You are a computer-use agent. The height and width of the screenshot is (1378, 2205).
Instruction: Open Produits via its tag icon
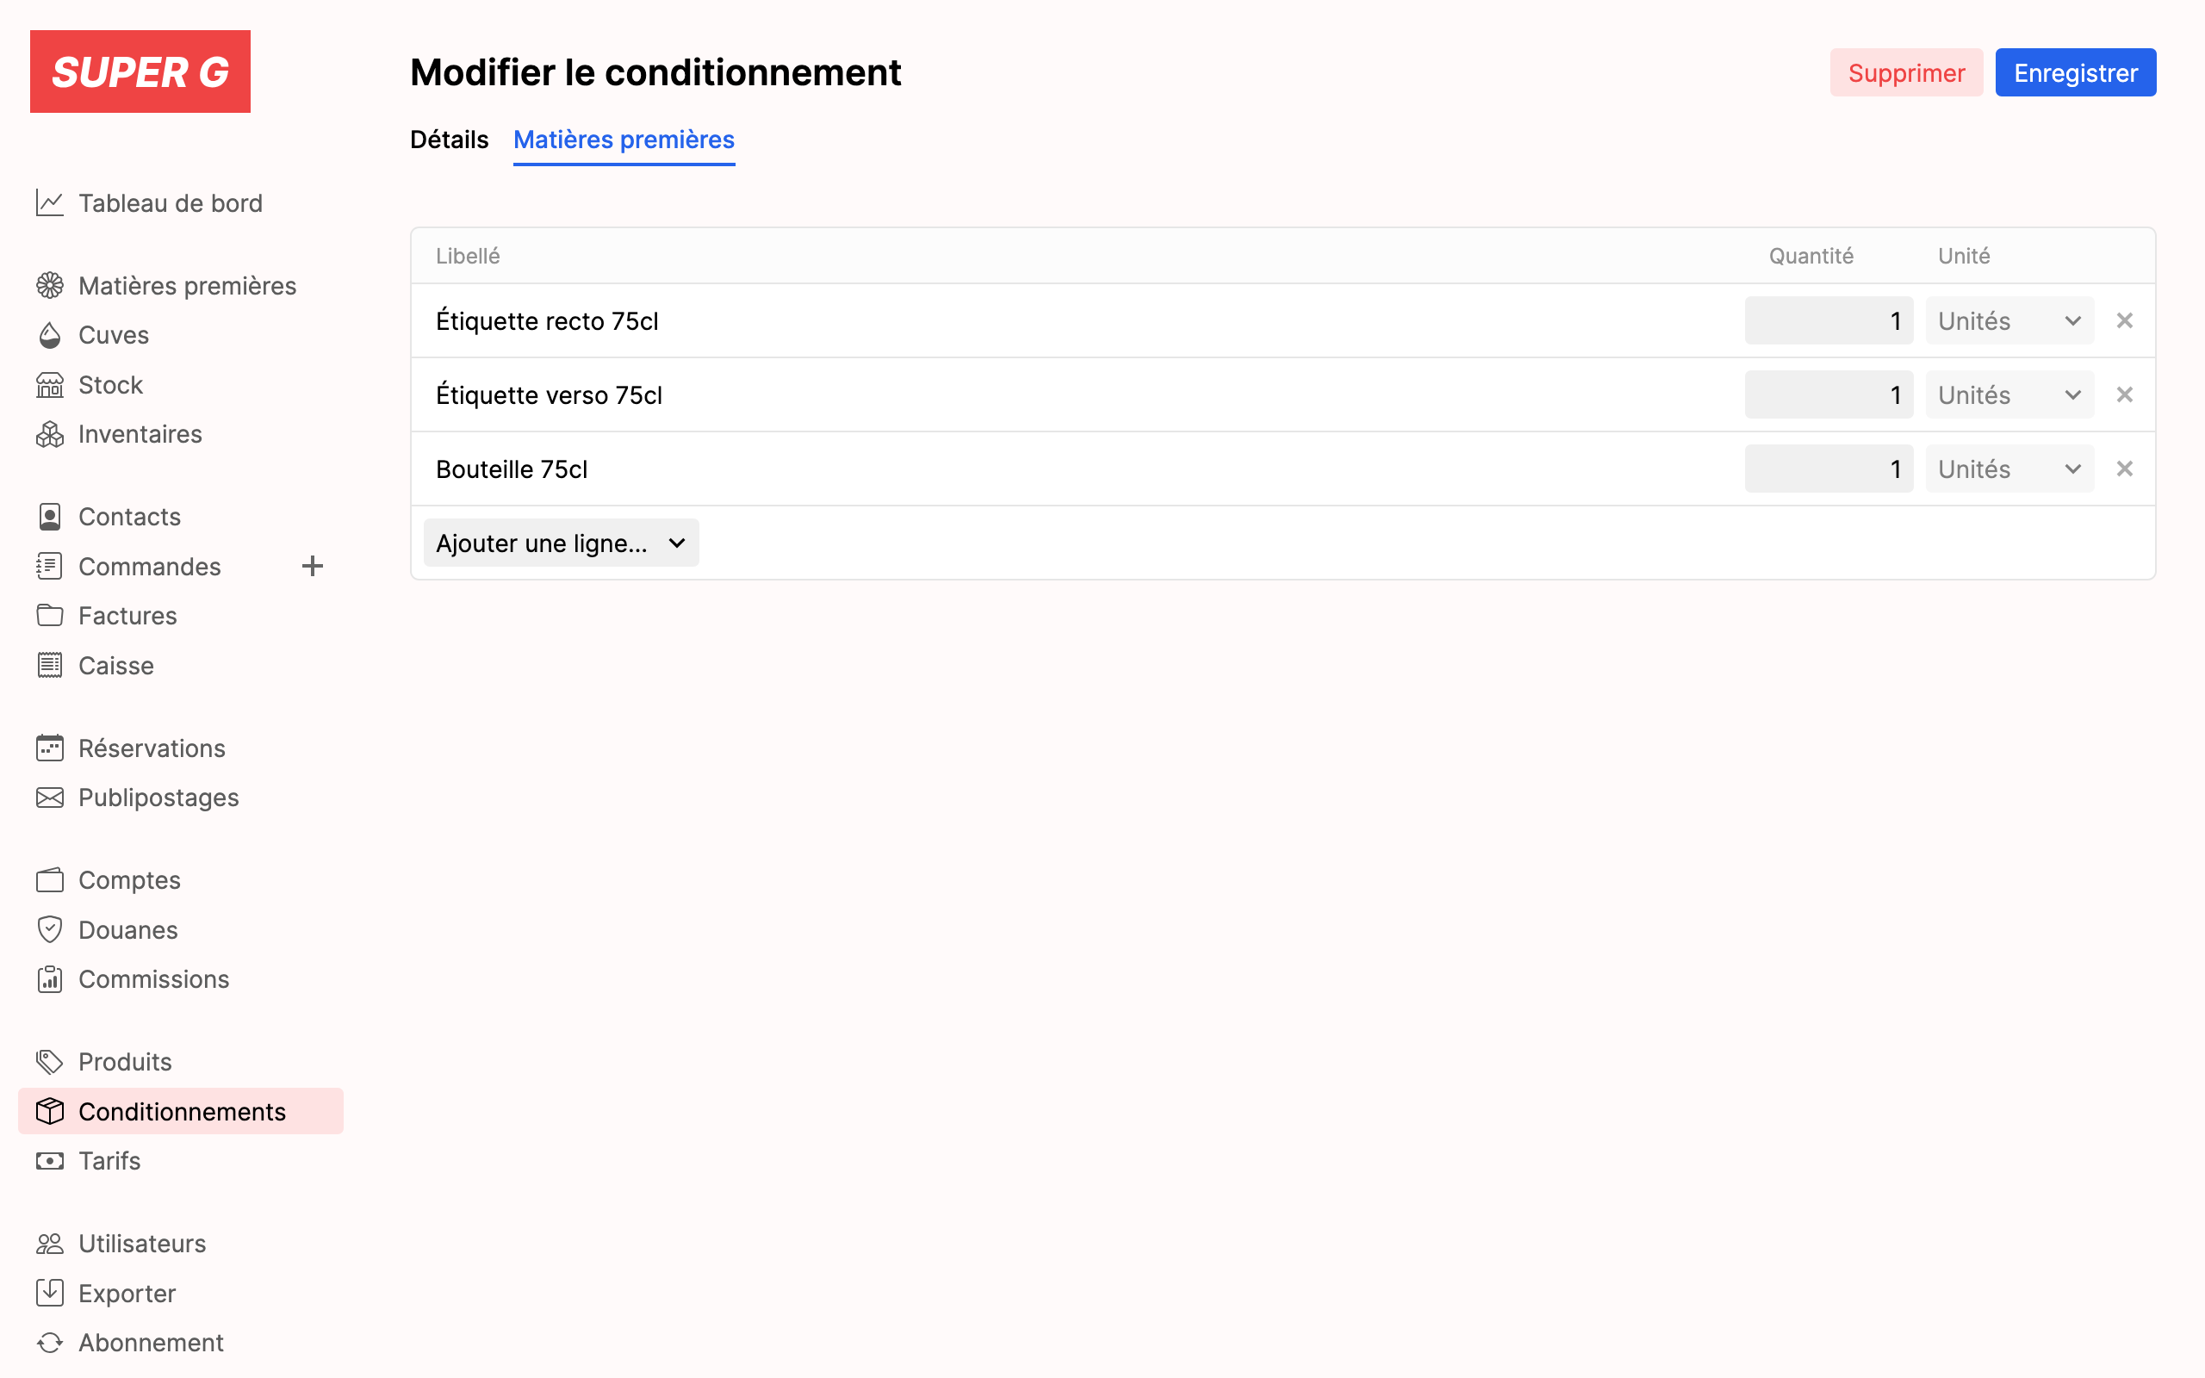click(x=49, y=1062)
